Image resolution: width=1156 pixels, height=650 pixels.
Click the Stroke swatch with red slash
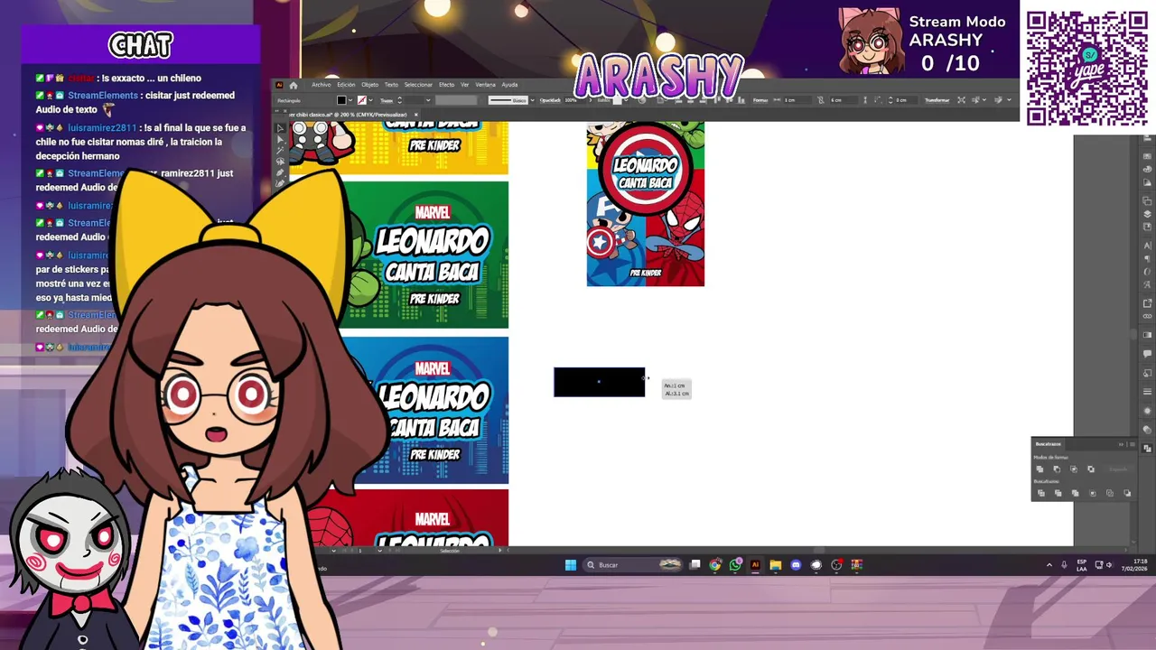pyautogui.click(x=362, y=100)
